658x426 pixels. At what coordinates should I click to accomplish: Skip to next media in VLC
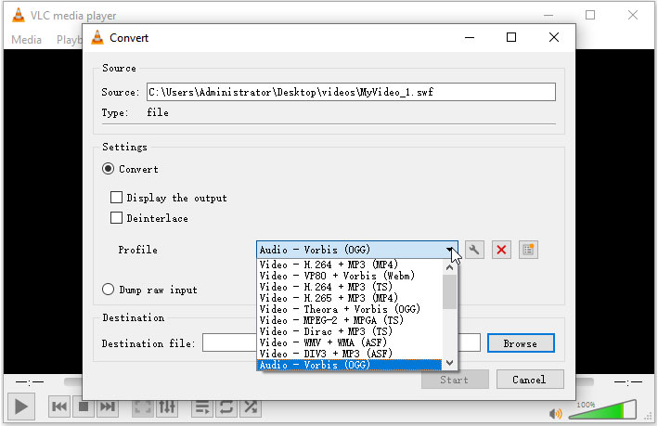108,407
